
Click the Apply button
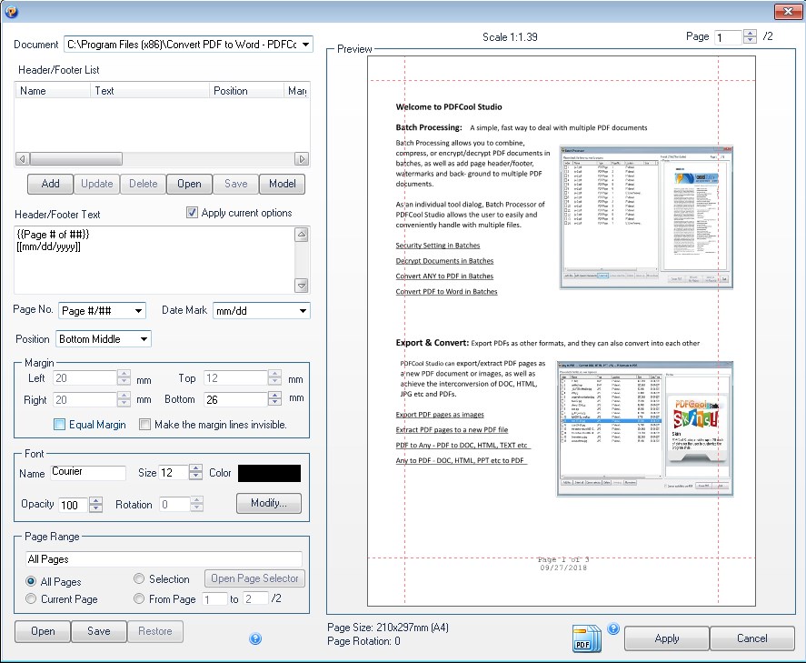tap(667, 638)
